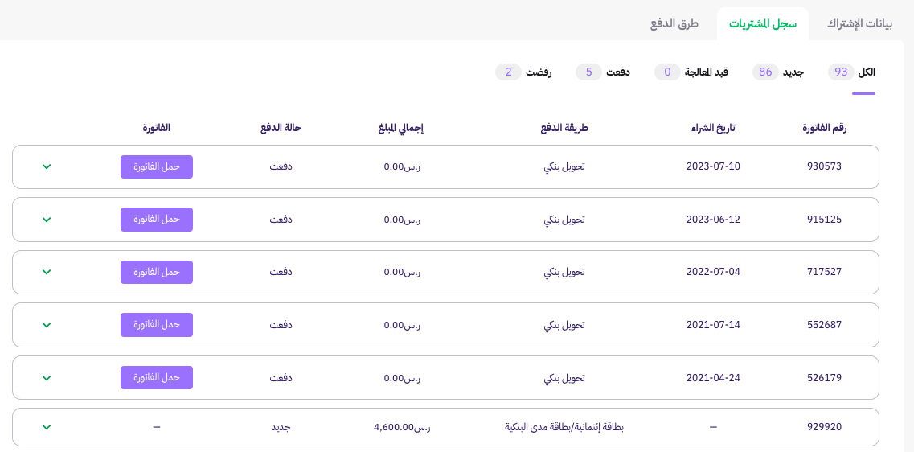Image resolution: width=914 pixels, height=452 pixels.
Task: Expand invoice 929920 row chevron
Action: 47,428
